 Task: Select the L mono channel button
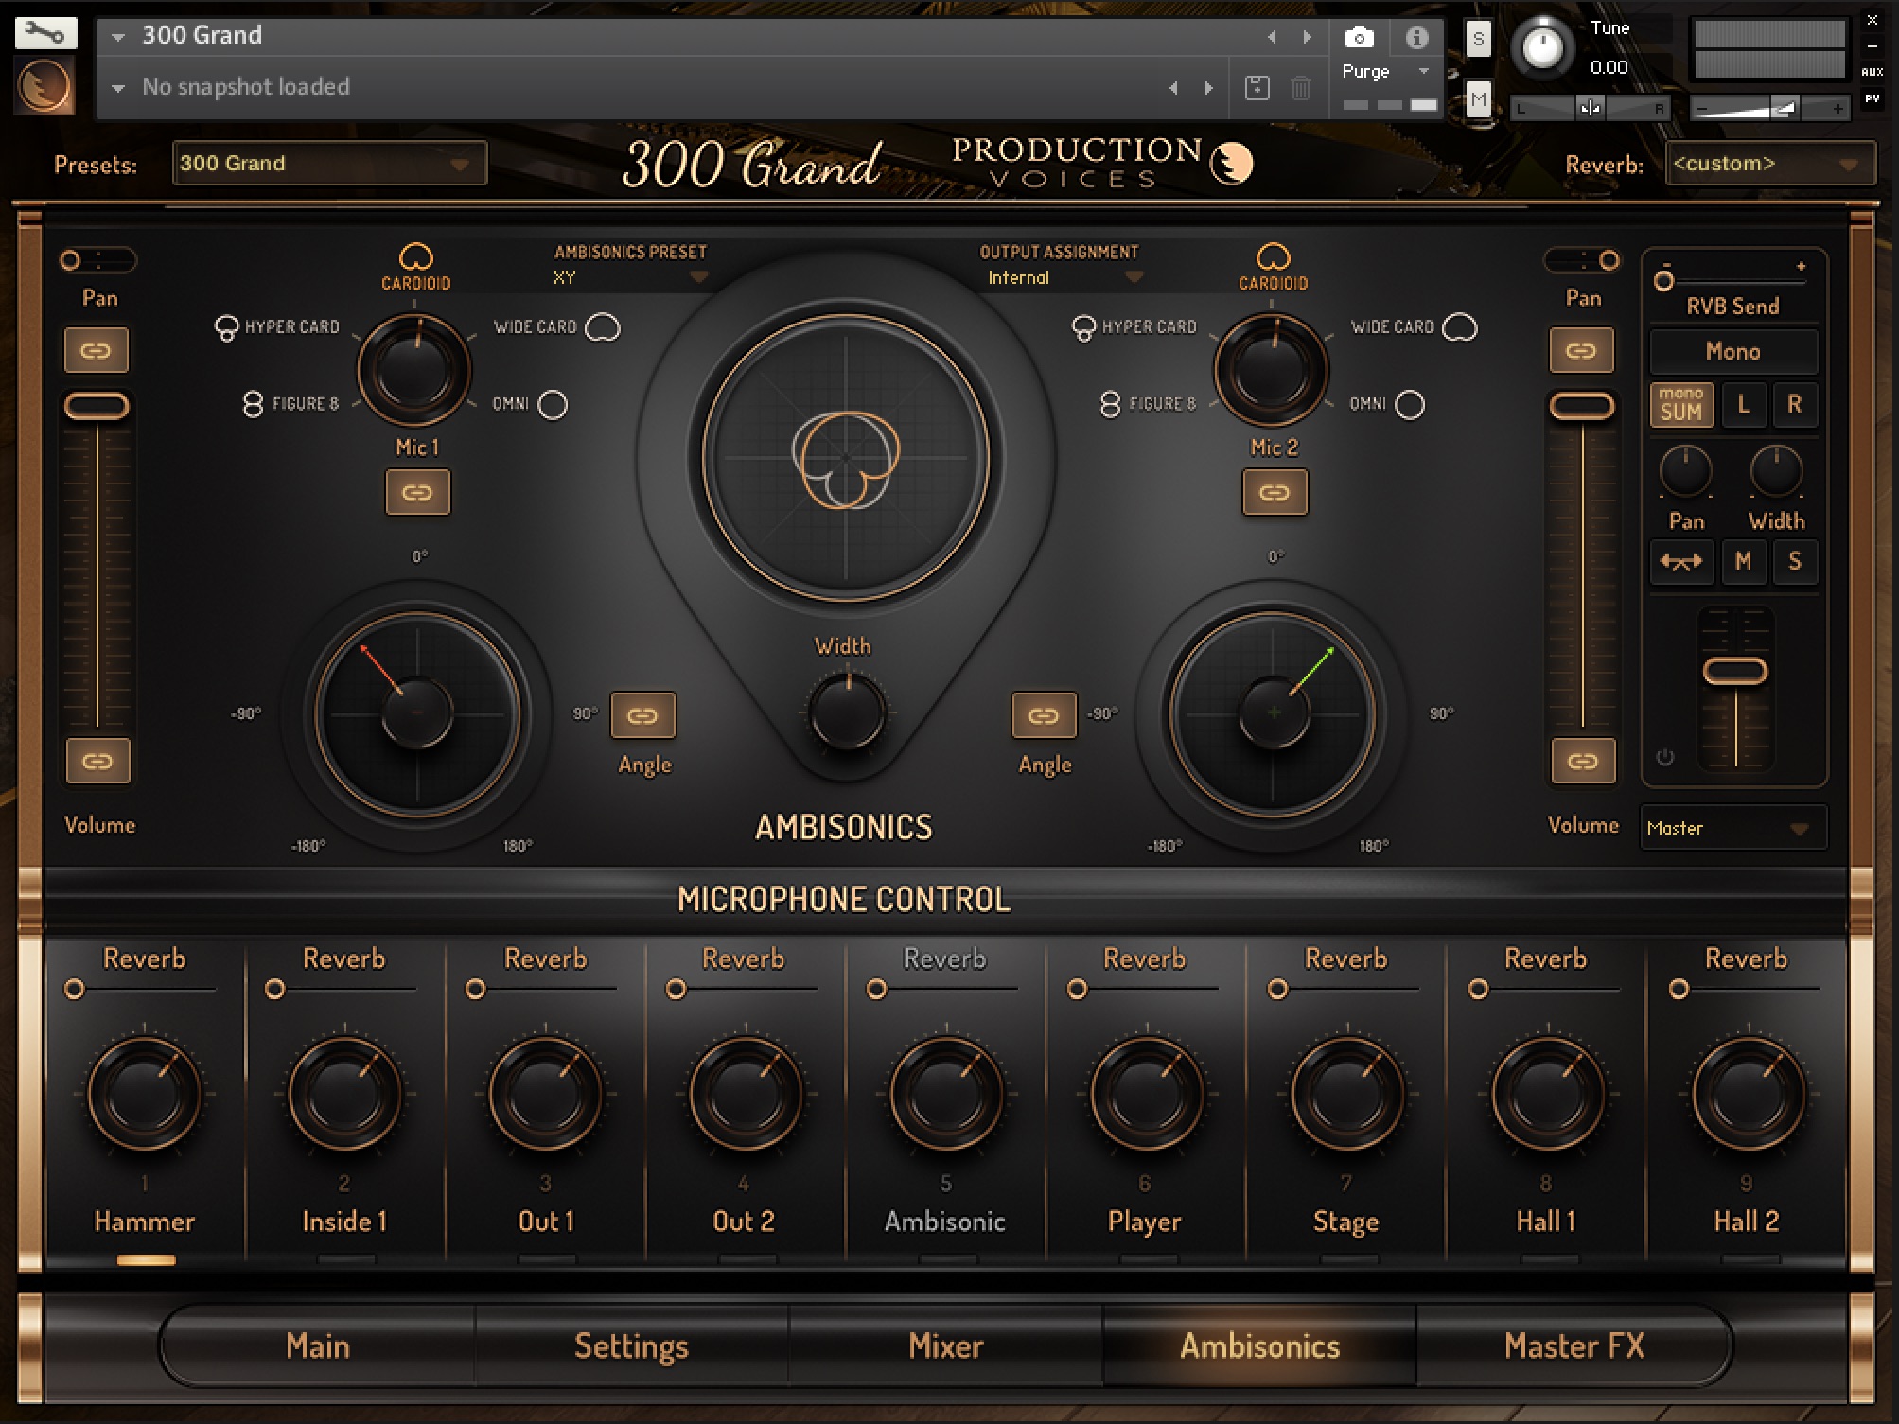[x=1744, y=404]
